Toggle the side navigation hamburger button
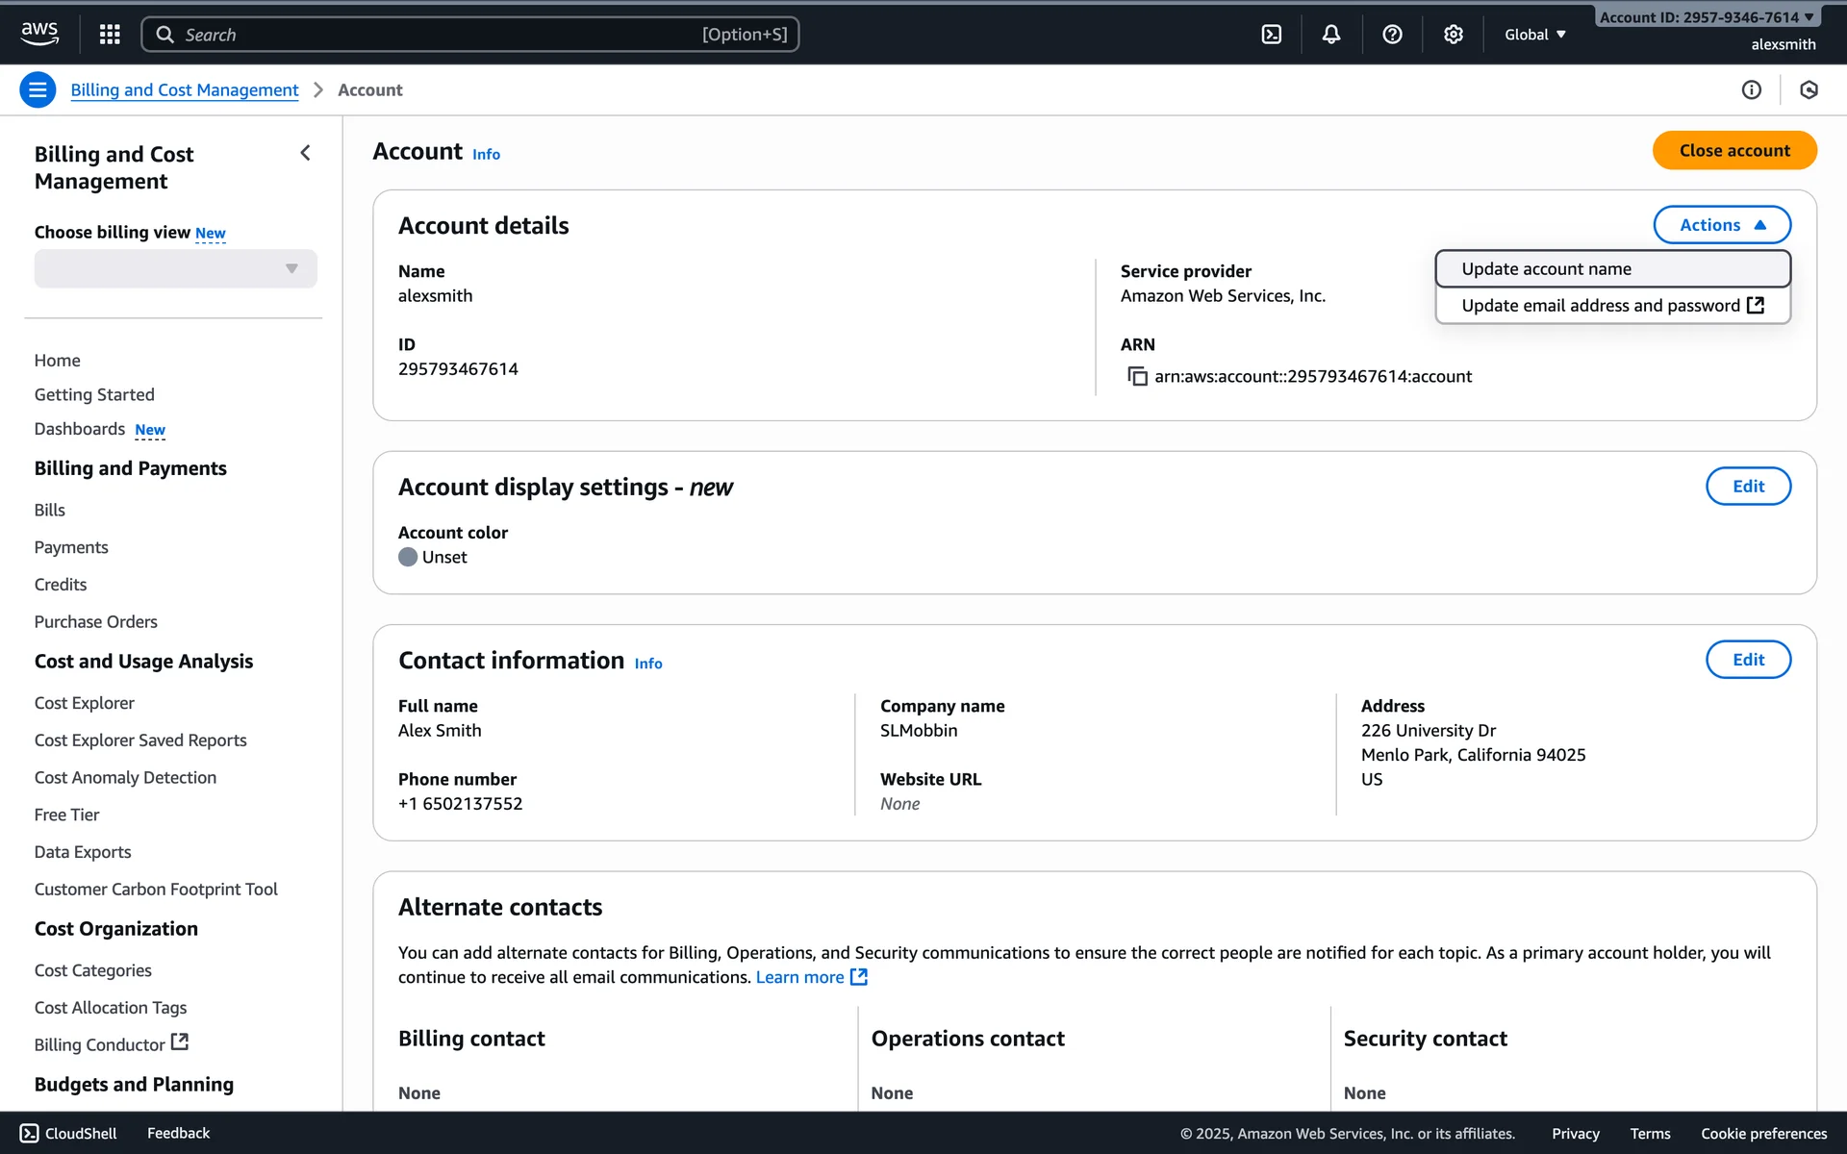Image resolution: width=1847 pixels, height=1154 pixels. point(38,89)
